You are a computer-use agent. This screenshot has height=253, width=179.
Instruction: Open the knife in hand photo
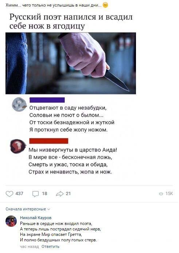[x=71, y=63]
